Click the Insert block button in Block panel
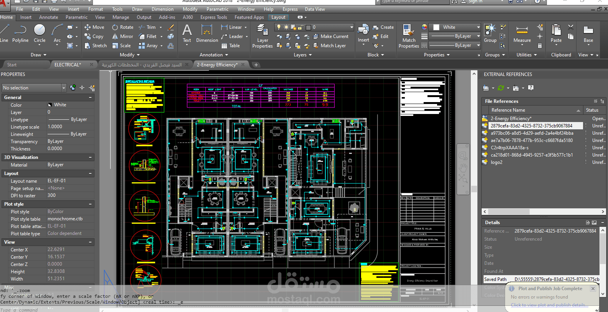Screen dimensions: 608x312 tap(363, 33)
